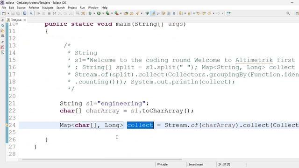Click the Save toolbar icon

click(x=13, y=14)
